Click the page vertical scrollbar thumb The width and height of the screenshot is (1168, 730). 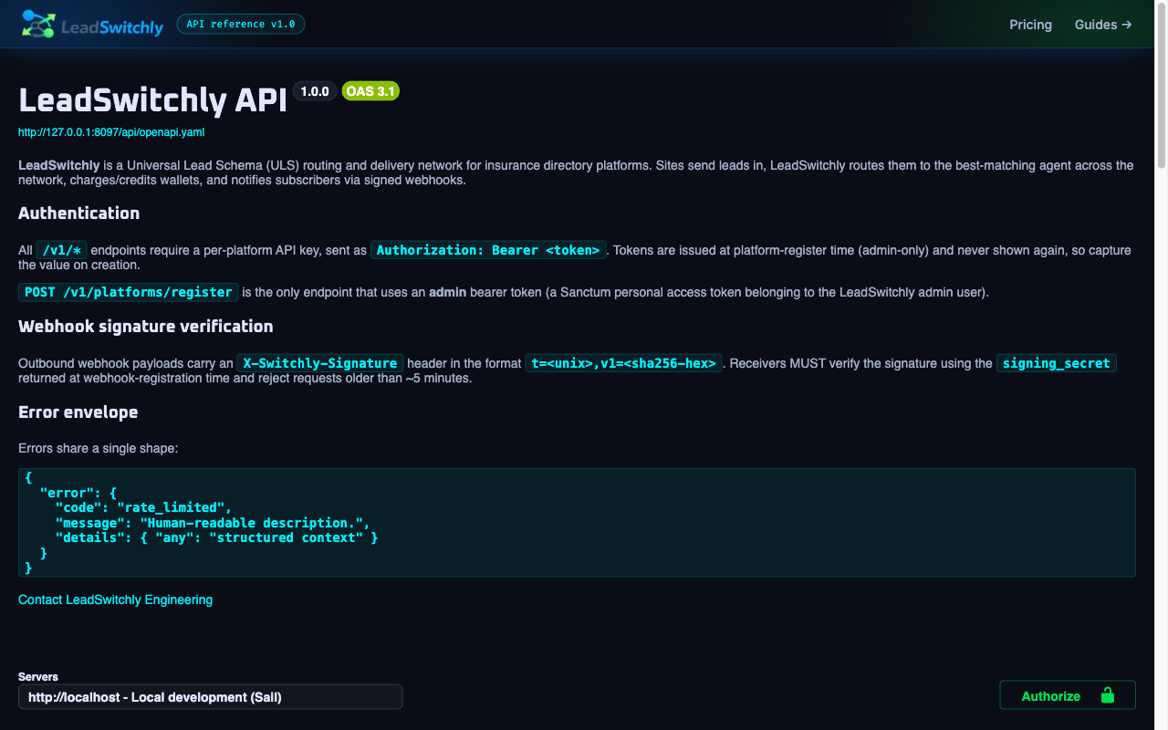[1162, 85]
